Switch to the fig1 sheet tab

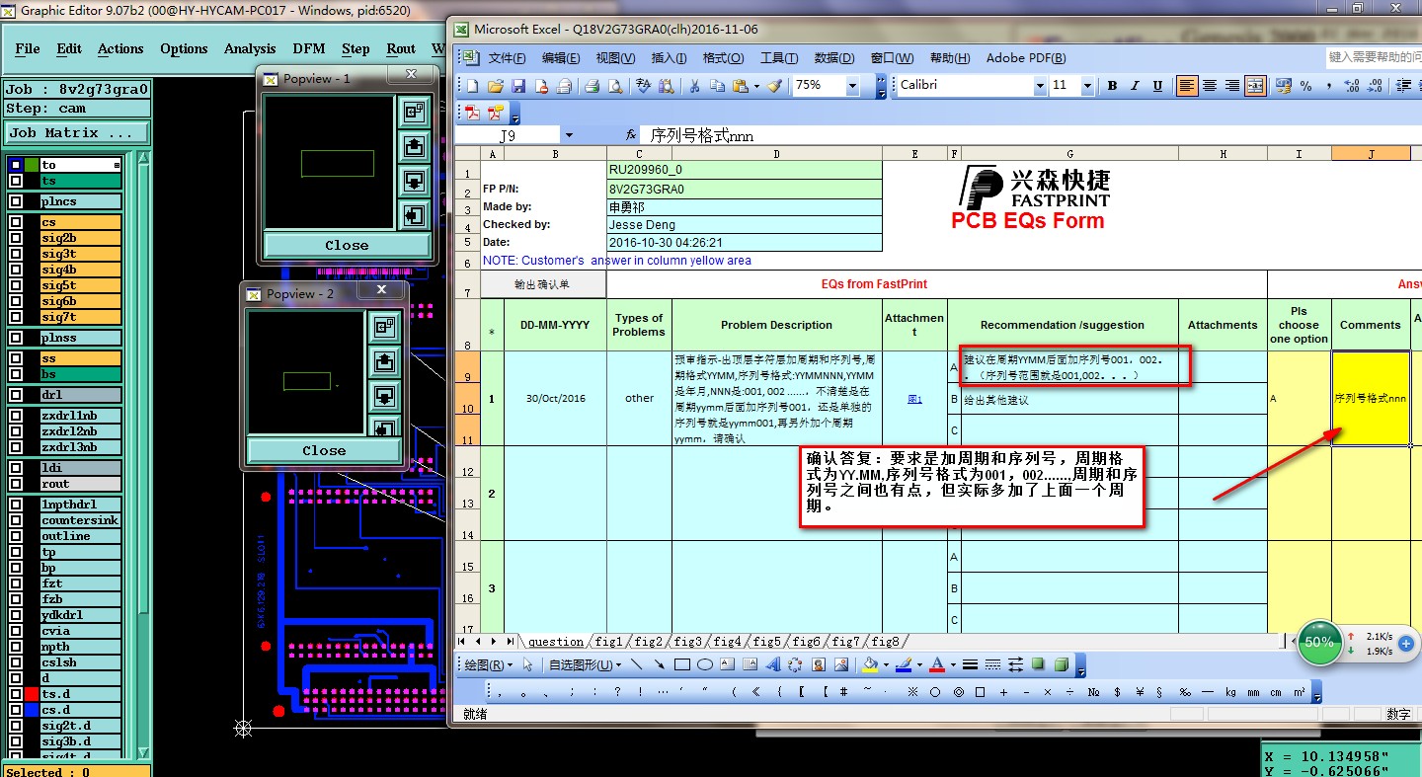(609, 642)
